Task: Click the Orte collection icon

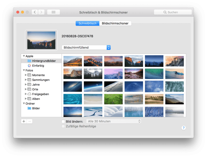Action: pos(29,89)
